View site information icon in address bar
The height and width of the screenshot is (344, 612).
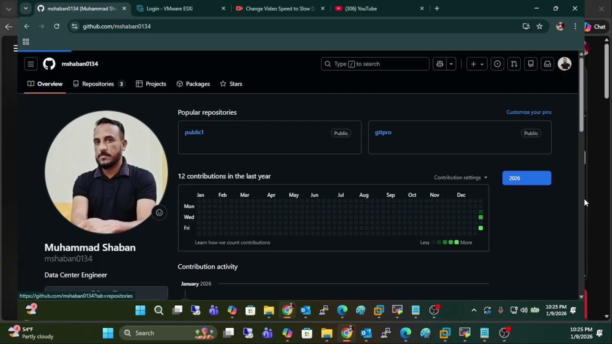point(74,26)
